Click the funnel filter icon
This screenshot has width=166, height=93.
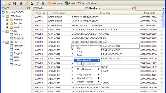pyautogui.click(x=37, y=3)
